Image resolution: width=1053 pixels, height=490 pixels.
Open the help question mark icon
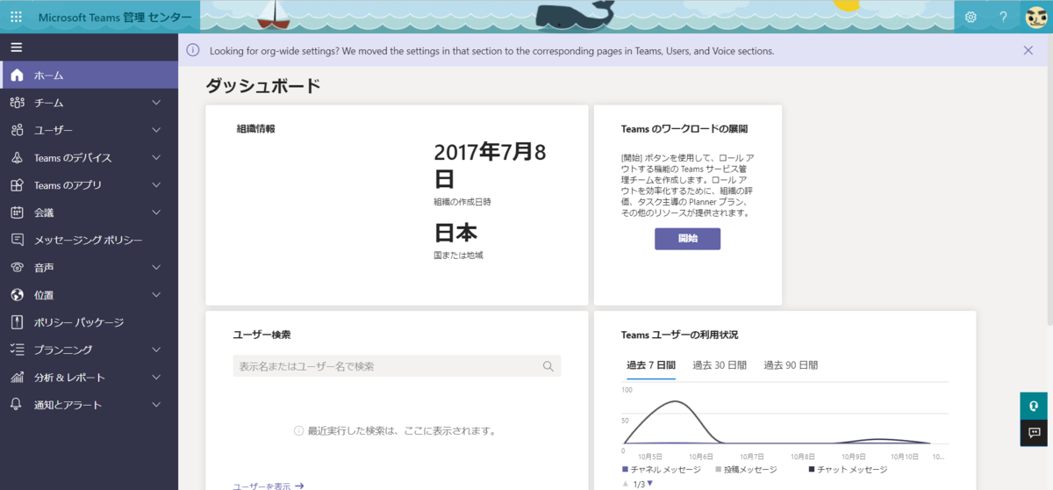tap(1003, 17)
